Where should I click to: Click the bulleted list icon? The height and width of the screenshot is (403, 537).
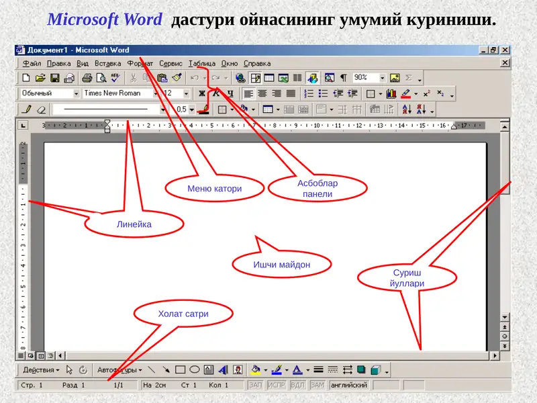pyautogui.click(x=323, y=93)
